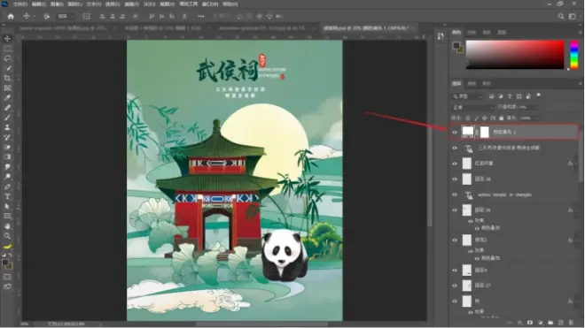Open the blend mode 正常 dropdown
The width and height of the screenshot is (585, 328).
pyautogui.click(x=472, y=107)
